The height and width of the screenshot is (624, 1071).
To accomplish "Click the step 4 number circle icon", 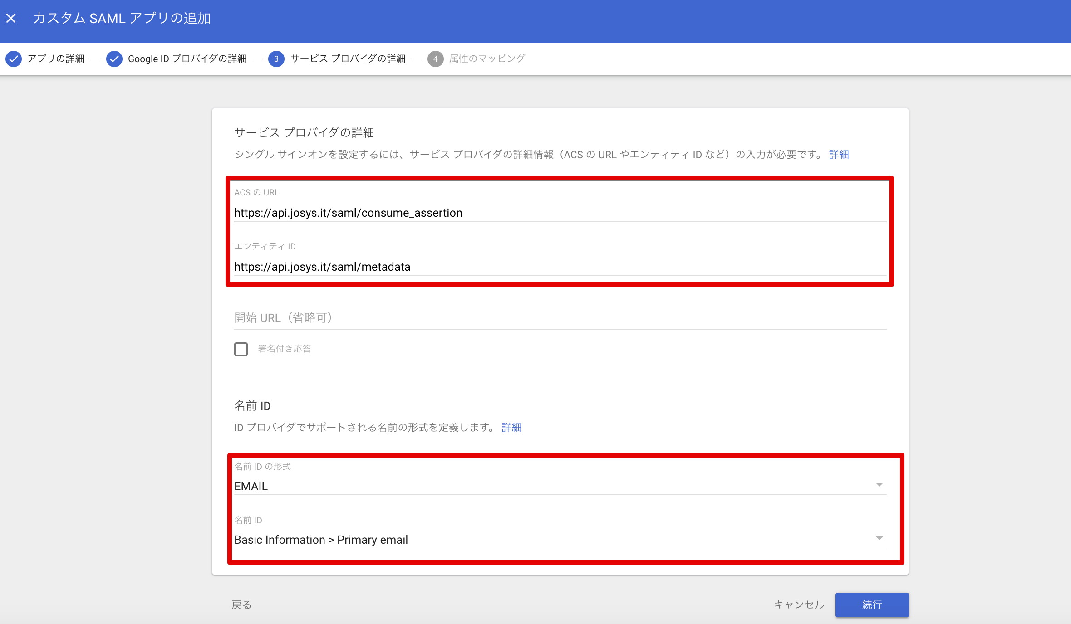I will tap(435, 59).
